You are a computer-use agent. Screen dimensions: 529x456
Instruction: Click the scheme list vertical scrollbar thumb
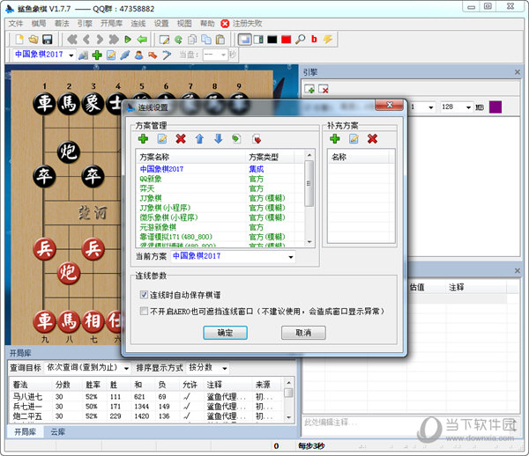309,183
